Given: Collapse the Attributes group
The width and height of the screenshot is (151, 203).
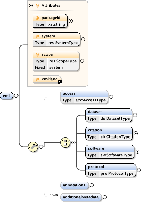Looking at the screenshot, I should (31, 5).
